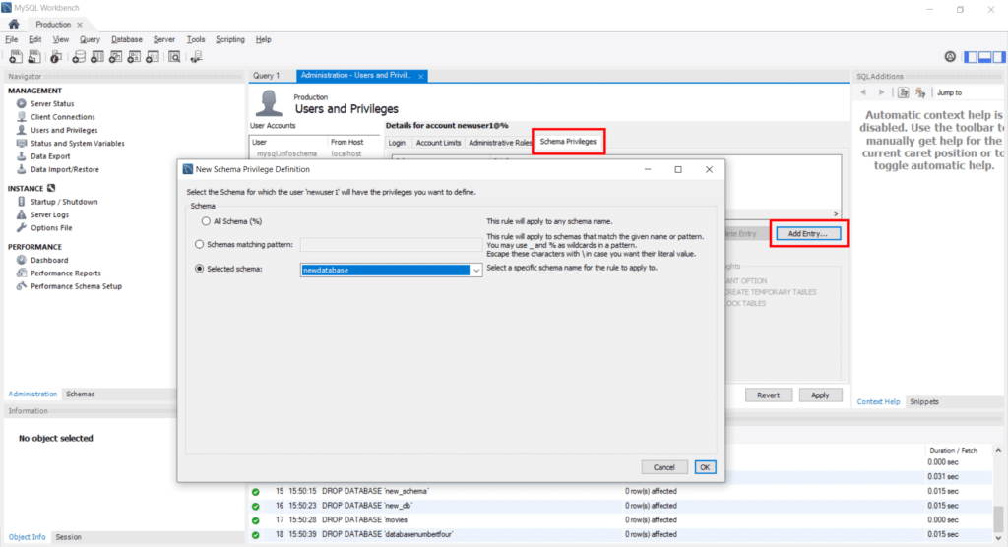Toggle the left sidebar panel visibility icon

(971, 57)
